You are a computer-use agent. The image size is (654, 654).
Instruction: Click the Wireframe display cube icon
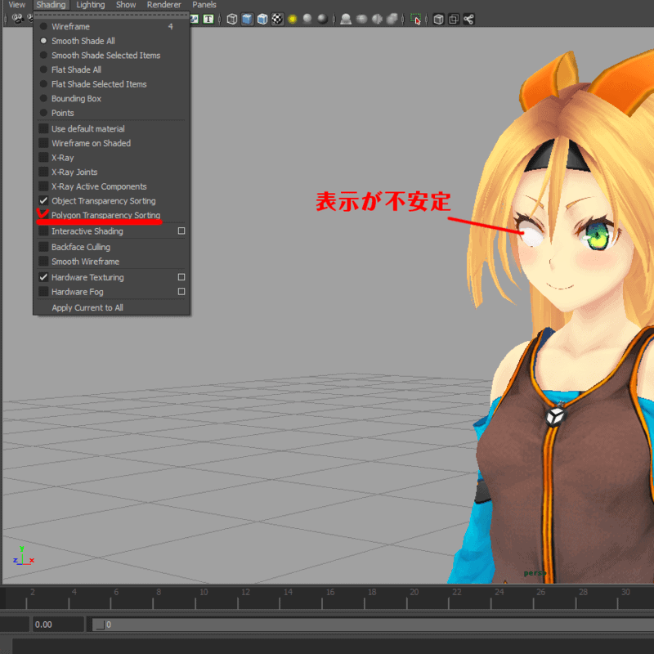(x=232, y=19)
